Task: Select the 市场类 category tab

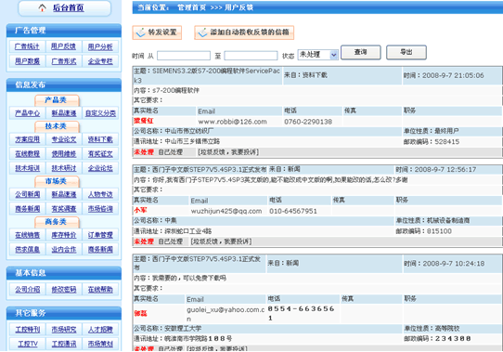Action: pos(57,181)
